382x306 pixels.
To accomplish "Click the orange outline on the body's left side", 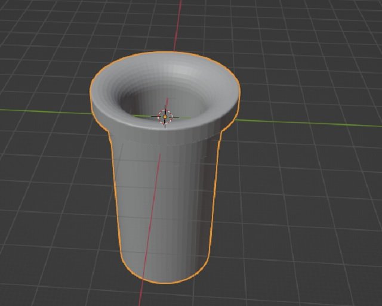I will [x=115, y=197].
